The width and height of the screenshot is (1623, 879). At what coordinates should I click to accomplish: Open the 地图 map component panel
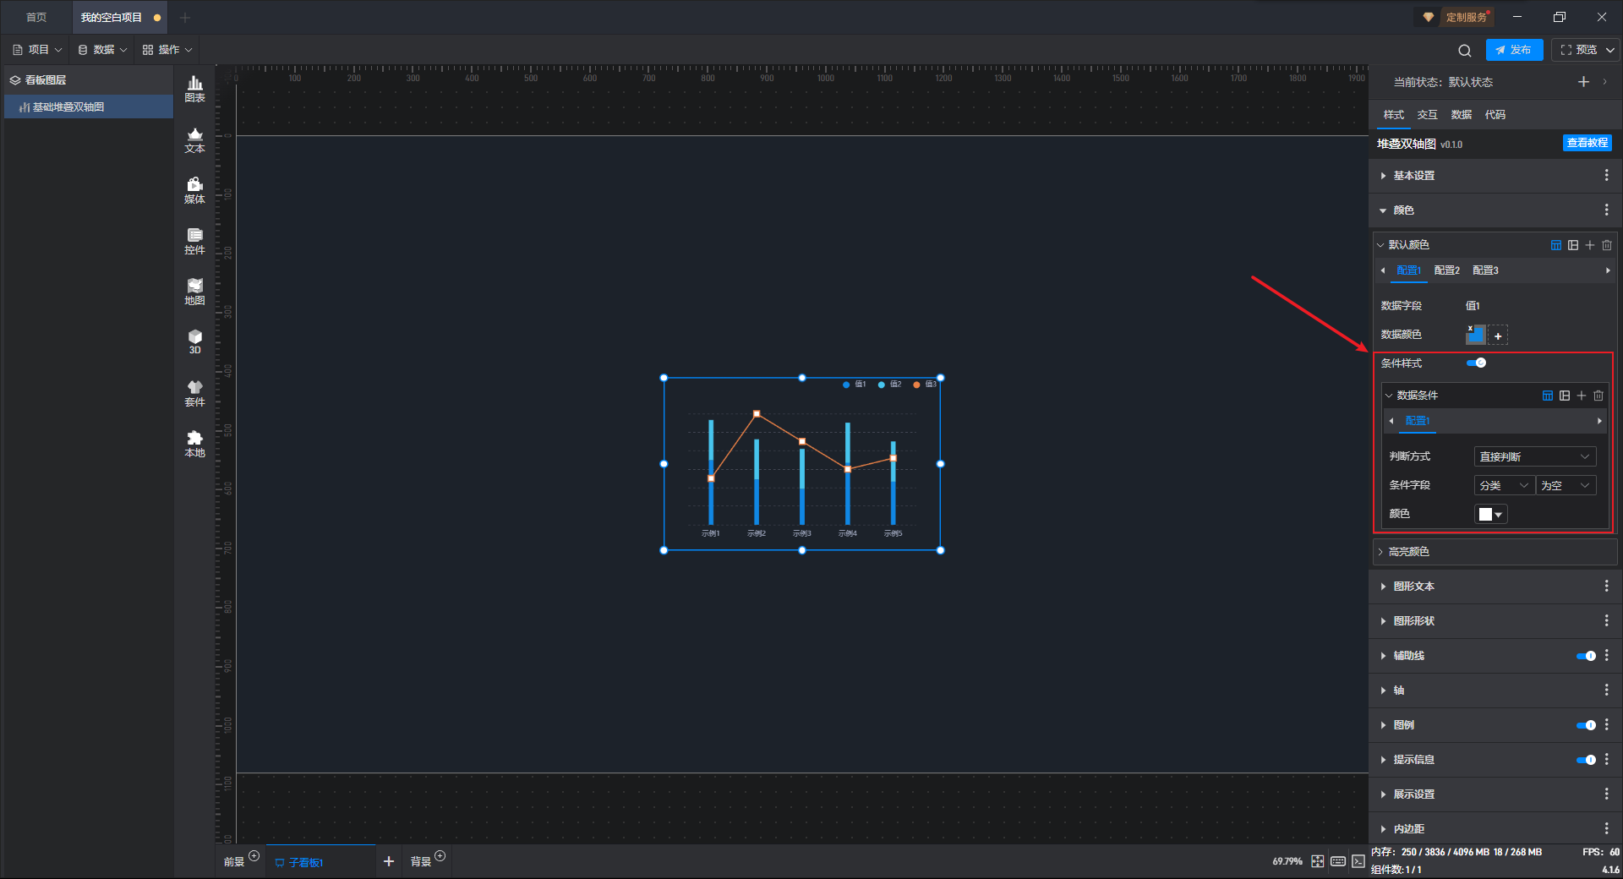(194, 292)
